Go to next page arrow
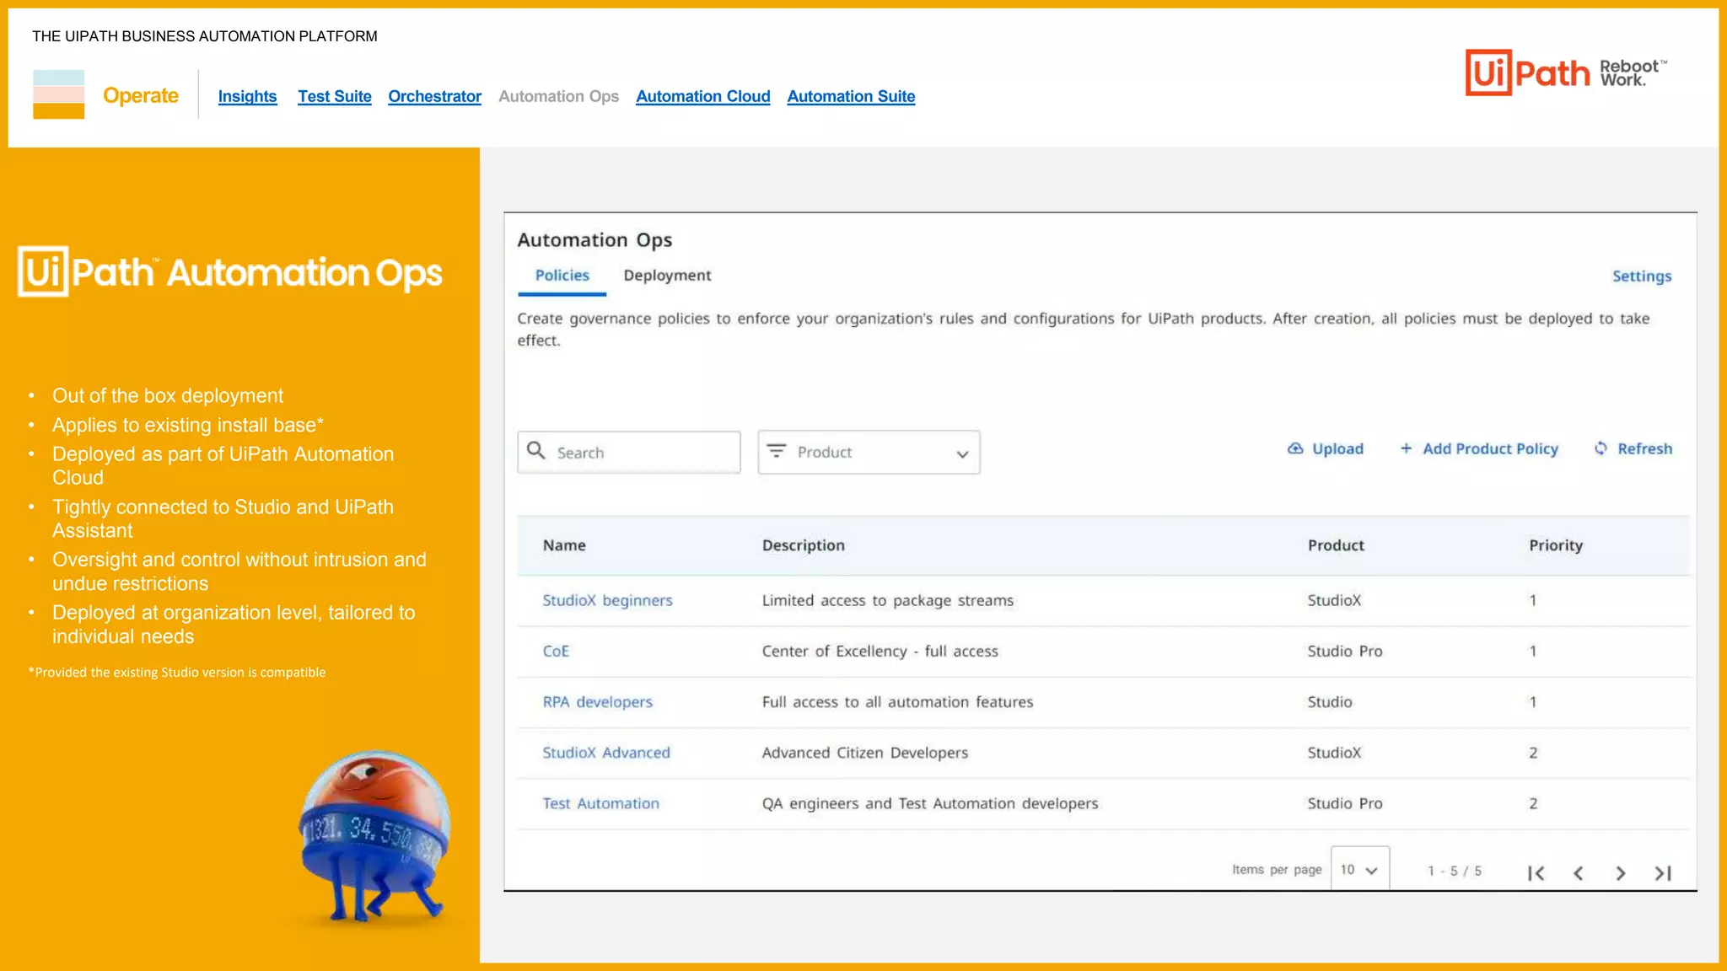The height and width of the screenshot is (971, 1727). point(1620,873)
